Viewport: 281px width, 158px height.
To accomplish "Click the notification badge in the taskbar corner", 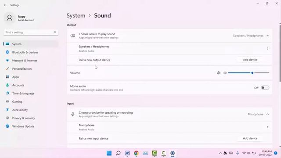I will click(x=276, y=153).
